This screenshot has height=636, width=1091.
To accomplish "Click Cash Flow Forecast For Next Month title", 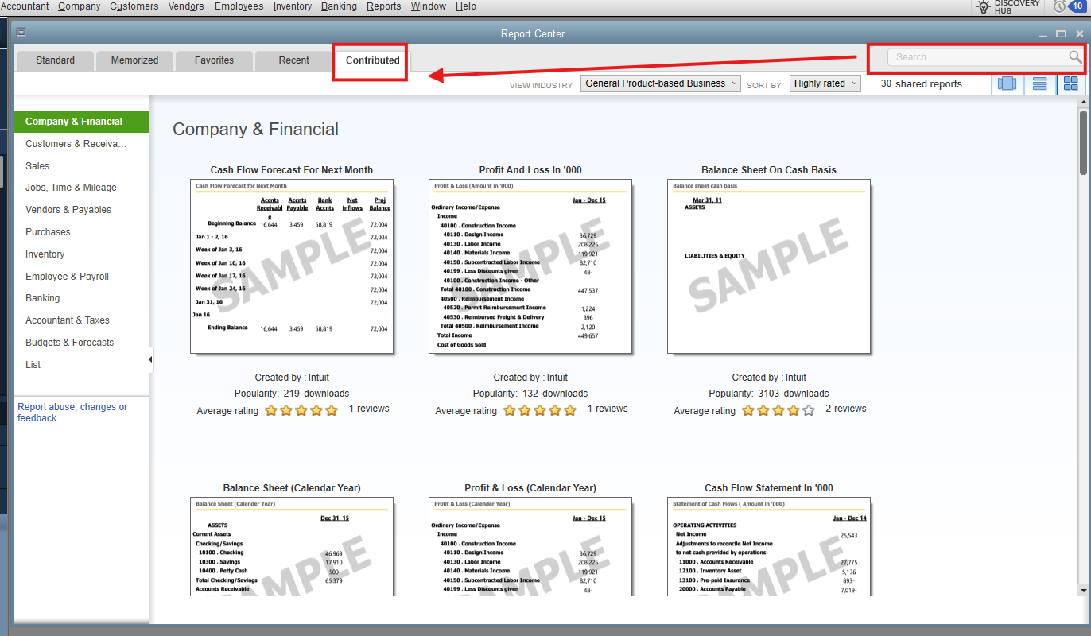I will click(292, 170).
